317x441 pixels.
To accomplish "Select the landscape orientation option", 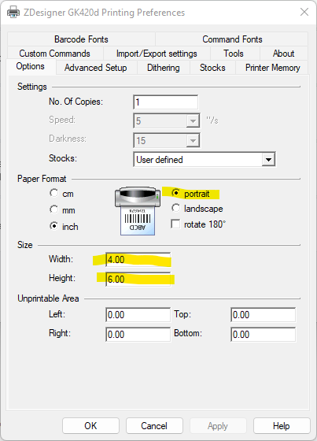I will click(x=175, y=209).
